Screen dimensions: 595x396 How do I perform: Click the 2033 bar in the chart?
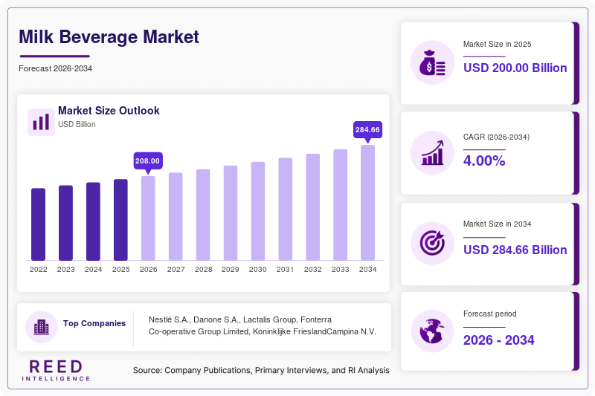(x=341, y=205)
